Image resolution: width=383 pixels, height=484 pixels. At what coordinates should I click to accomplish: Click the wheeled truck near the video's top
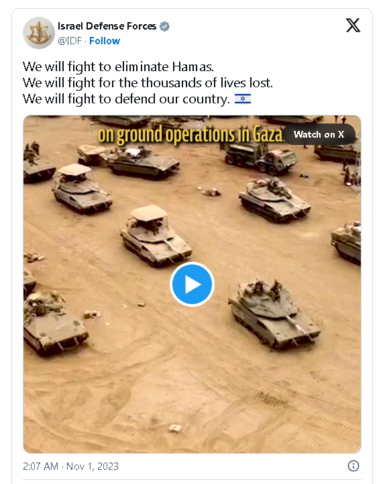click(x=260, y=157)
